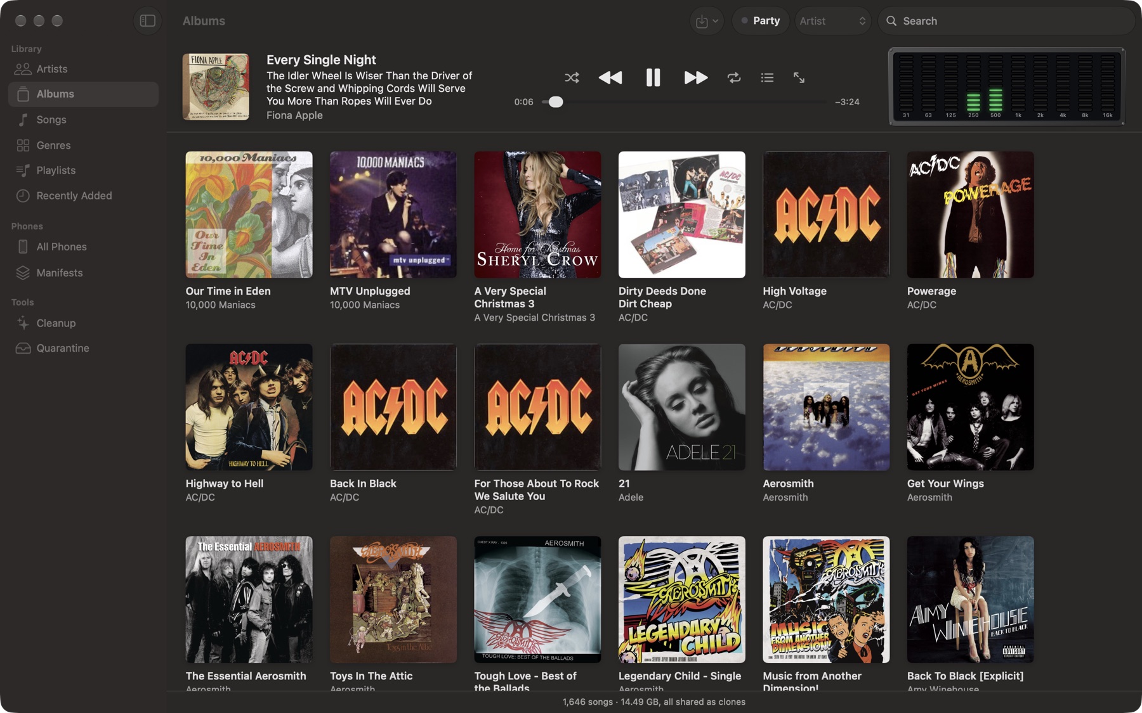Open the Highway to Hell album cover
This screenshot has height=713, width=1142.
coord(249,407)
